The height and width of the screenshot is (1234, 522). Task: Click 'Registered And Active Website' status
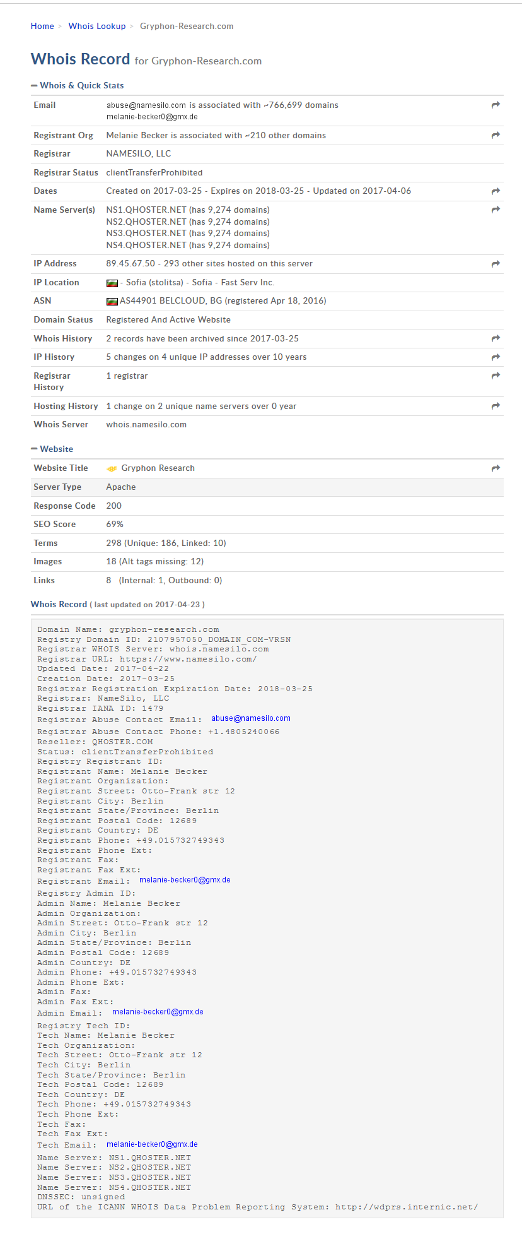[168, 319]
